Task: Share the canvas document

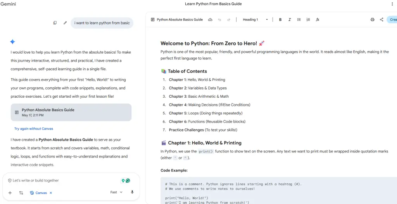Action: (381, 19)
